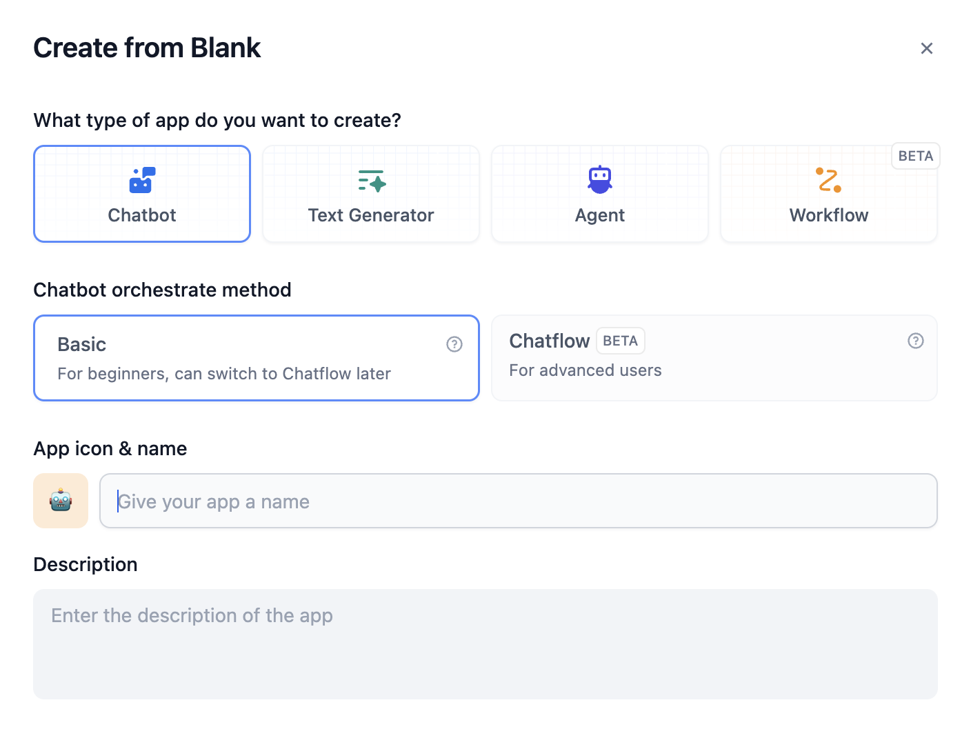The width and height of the screenshot is (971, 738).
Task: Click into the Description text area
Action: 485,644
